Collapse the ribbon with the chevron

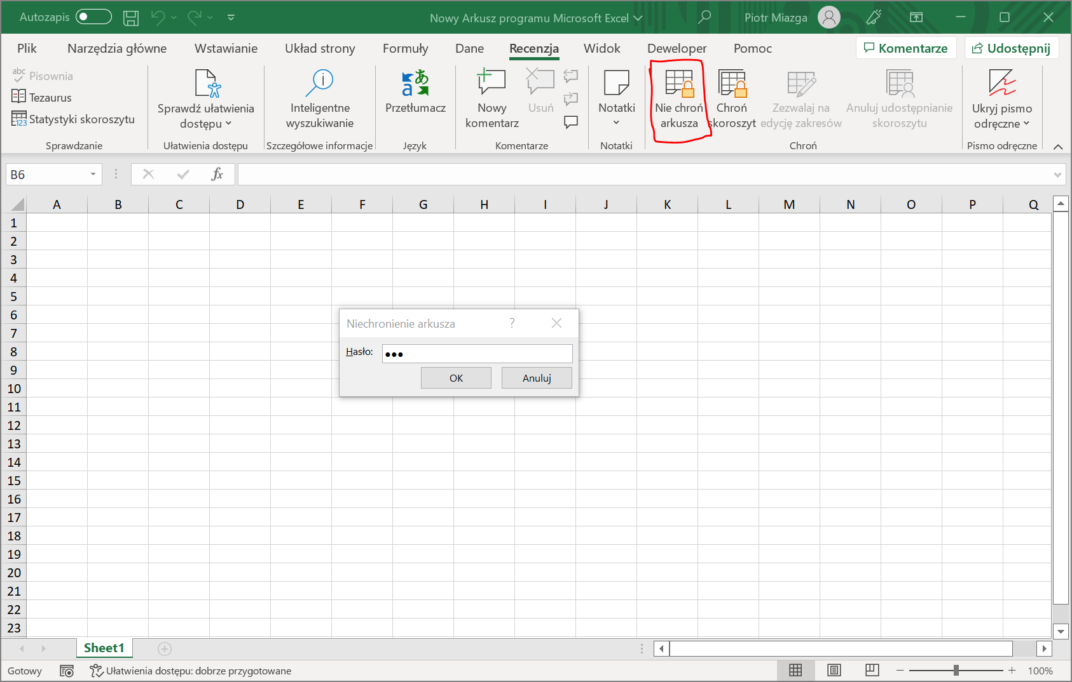click(x=1058, y=147)
